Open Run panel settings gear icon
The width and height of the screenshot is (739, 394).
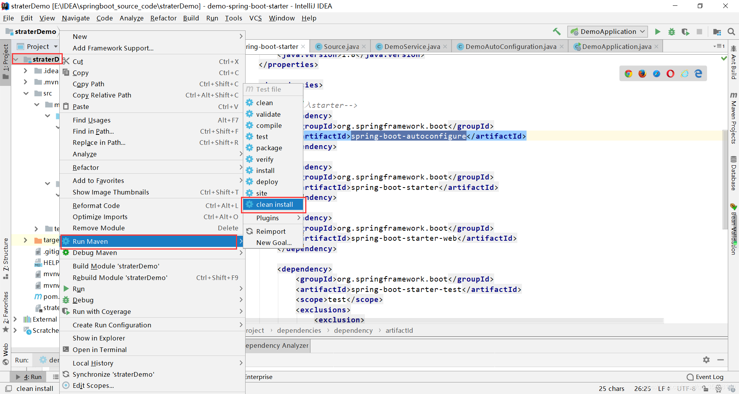(706, 360)
